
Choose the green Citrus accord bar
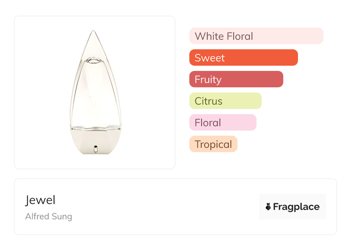pos(225,101)
